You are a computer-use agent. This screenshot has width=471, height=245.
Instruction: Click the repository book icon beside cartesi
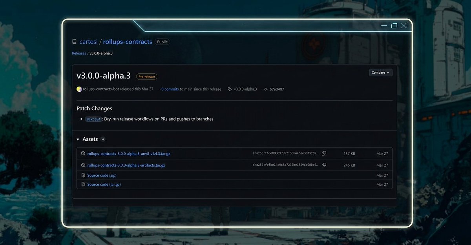point(74,42)
